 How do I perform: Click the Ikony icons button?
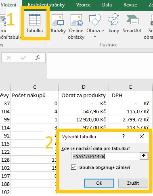(113, 23)
